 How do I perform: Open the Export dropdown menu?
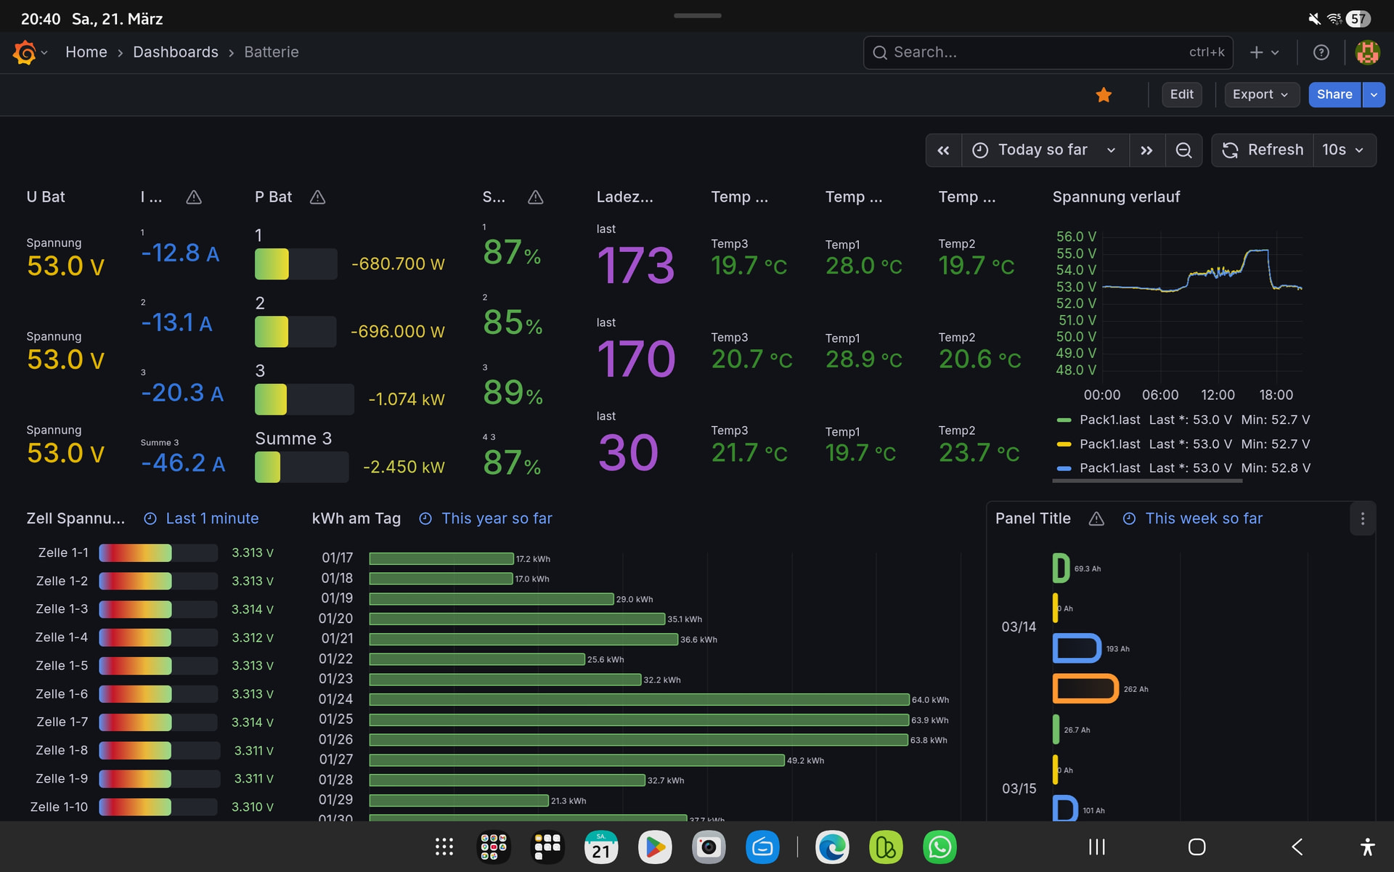point(1260,94)
